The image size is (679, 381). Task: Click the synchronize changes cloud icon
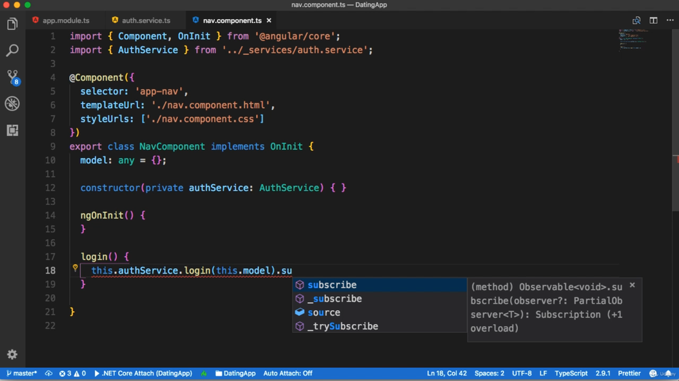click(x=48, y=374)
